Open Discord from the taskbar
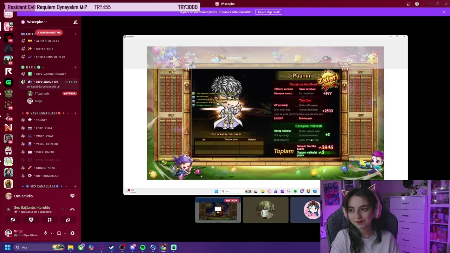The image size is (450, 253). [133, 247]
